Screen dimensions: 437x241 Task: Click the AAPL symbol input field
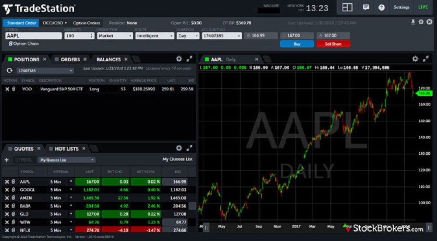coord(33,36)
